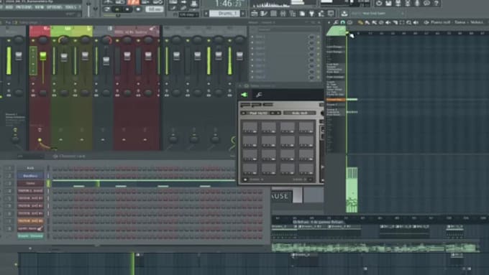The image size is (489, 275).
Task: Open the Drums_1 pattern selector
Action: [224, 14]
